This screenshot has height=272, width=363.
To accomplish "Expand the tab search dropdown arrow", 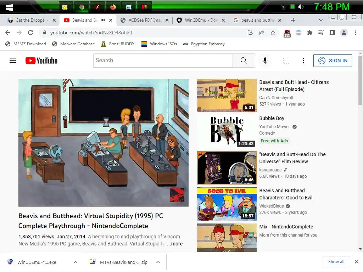I will click(320, 20).
